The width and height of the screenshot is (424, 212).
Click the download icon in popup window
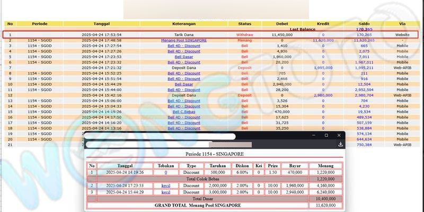tap(340, 144)
